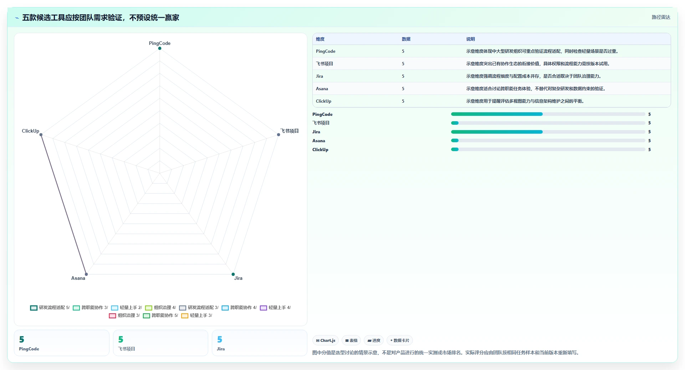Click the 路径雷达 label in the header

click(x=661, y=17)
